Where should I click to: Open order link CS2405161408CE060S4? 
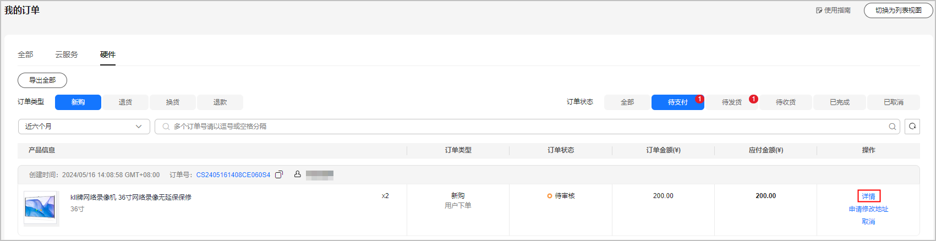tap(233, 175)
